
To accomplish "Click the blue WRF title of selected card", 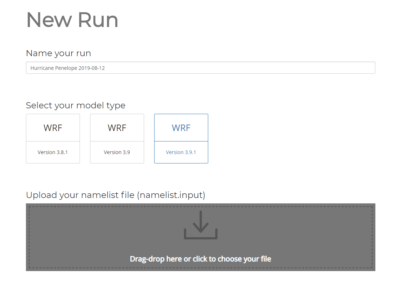I will tap(181, 128).
